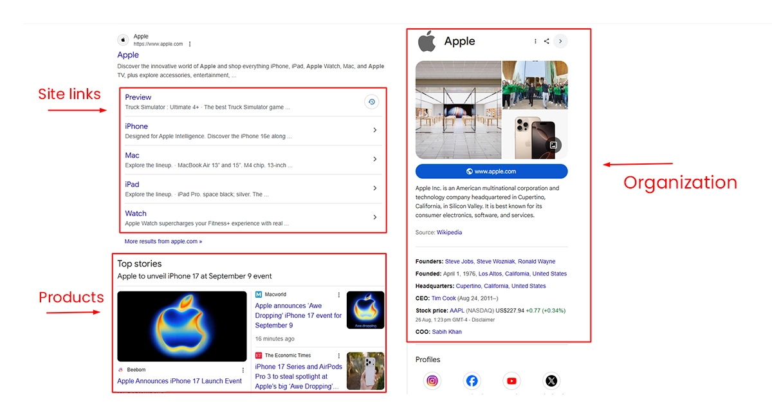Image resolution: width=772 pixels, height=404 pixels.
Task: Click the image gallery icon on iPhone photo
Action: (x=553, y=145)
